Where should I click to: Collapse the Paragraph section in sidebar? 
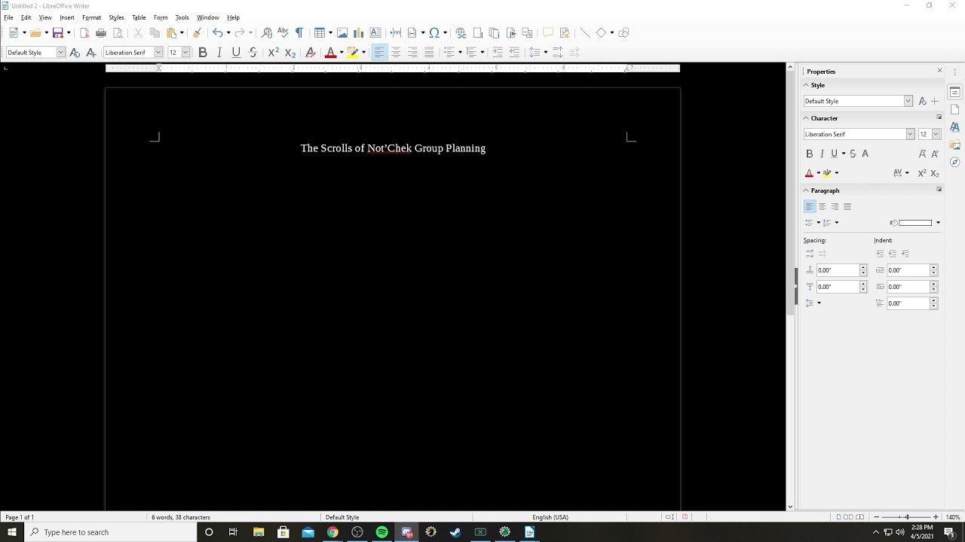(806, 190)
